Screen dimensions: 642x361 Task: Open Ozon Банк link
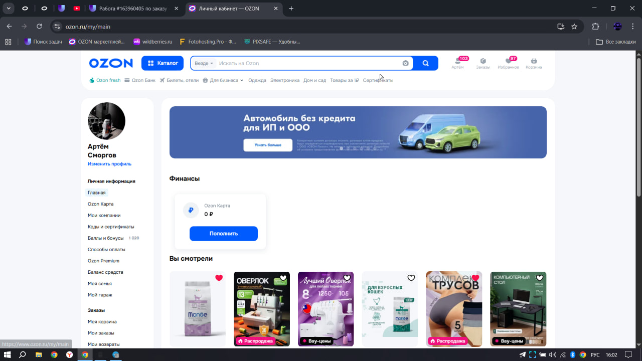pos(140,80)
